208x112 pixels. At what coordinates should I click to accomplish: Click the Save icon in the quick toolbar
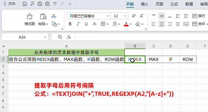[x=25, y=4]
